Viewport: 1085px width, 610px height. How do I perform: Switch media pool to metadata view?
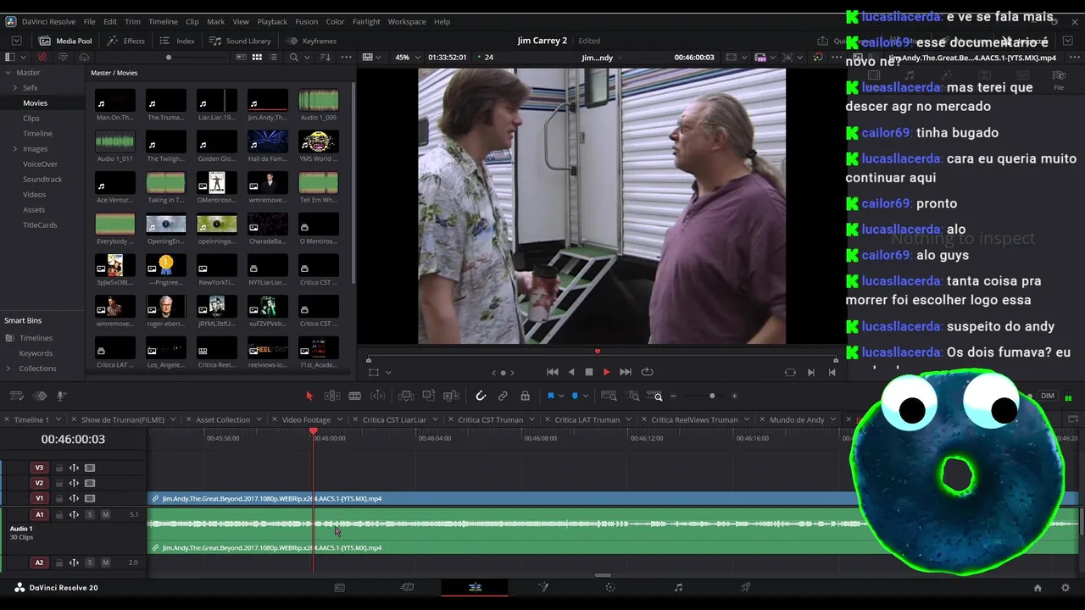(242, 58)
